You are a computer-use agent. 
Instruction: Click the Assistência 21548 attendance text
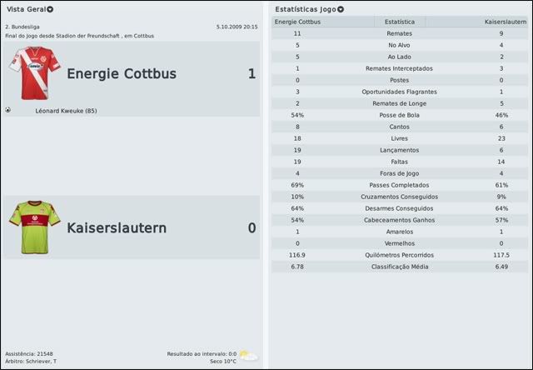pos(30,353)
